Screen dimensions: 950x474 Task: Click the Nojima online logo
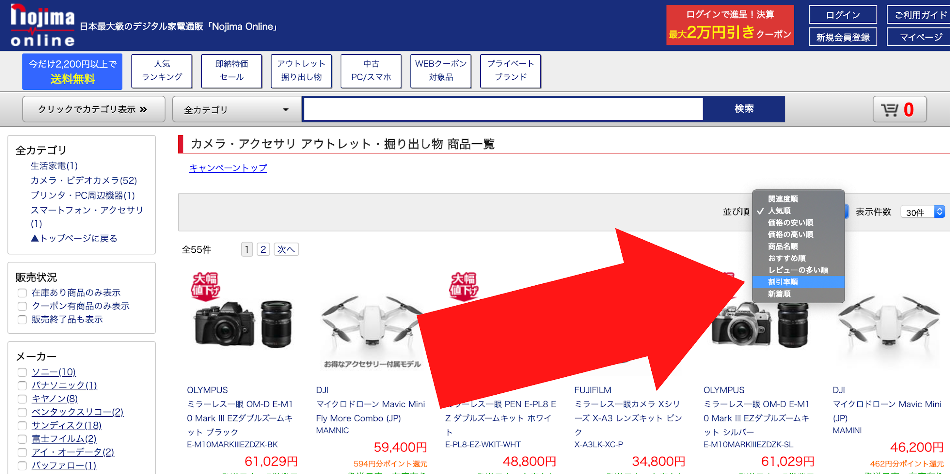pos(43,25)
